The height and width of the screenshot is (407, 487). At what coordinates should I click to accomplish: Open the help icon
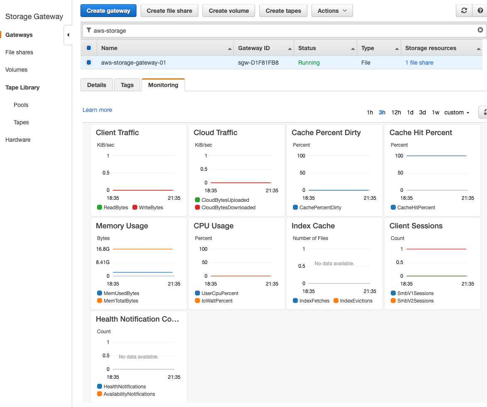480,11
